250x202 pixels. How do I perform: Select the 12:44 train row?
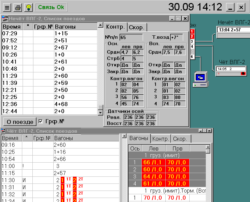point(50,111)
